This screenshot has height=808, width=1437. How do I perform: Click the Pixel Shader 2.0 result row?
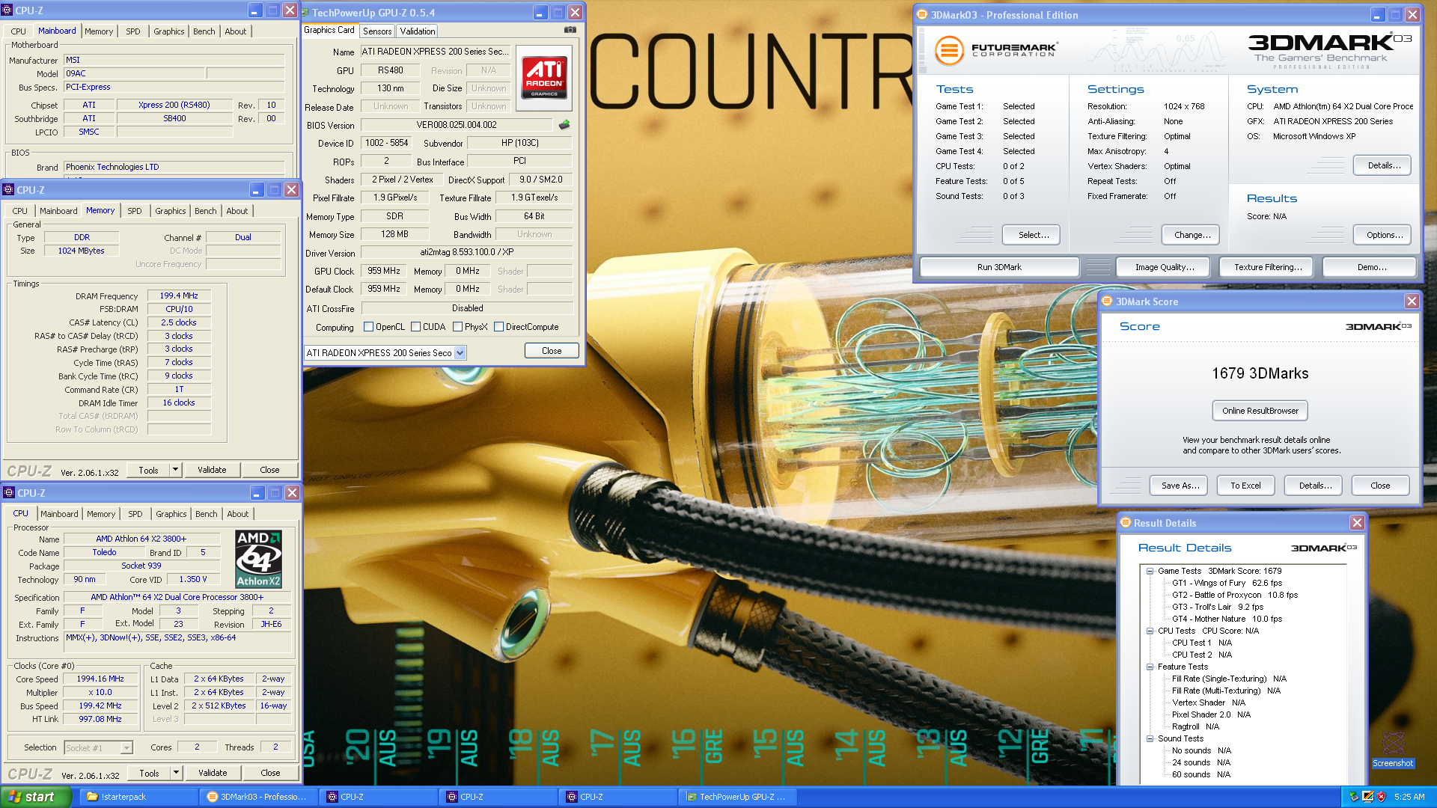click(1211, 714)
